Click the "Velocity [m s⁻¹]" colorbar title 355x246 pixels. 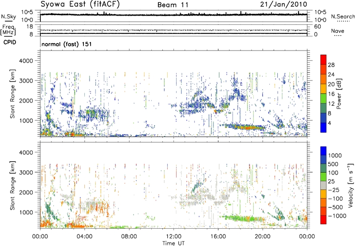tap(351, 185)
